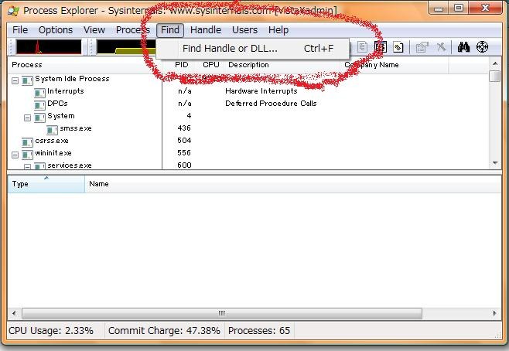509x351 pixels.
Task: Click the System Idle Process row icon
Action: click(27, 80)
